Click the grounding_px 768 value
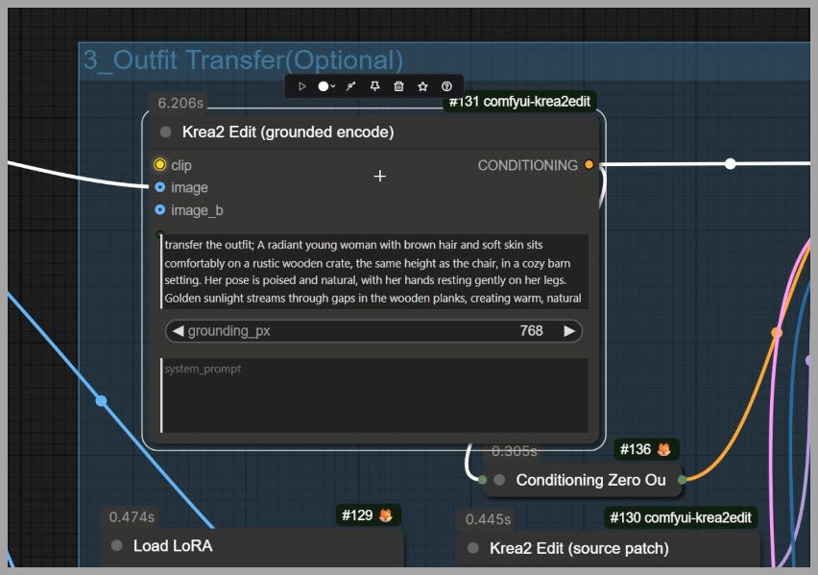 531,331
